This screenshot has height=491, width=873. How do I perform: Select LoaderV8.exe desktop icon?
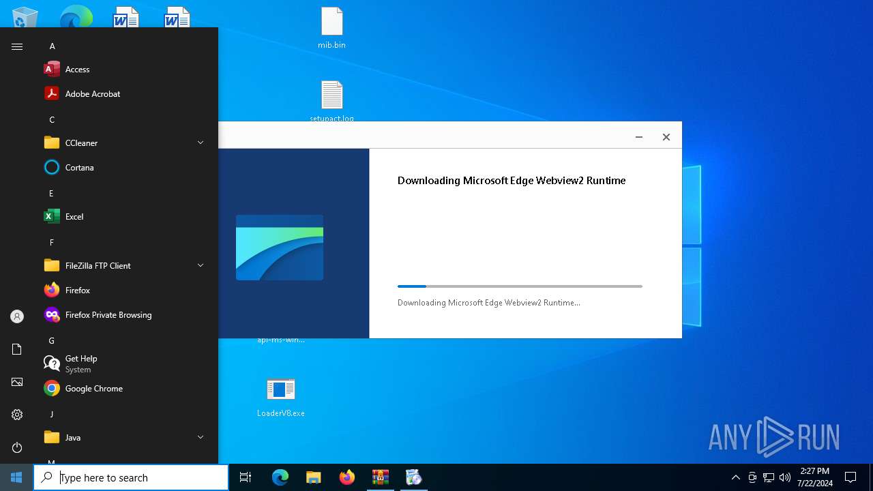coord(281,397)
